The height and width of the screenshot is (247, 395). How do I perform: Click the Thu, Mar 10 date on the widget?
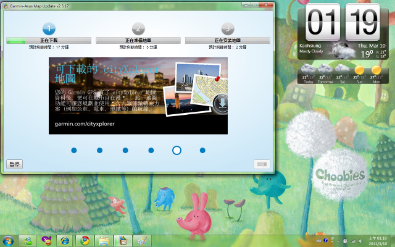click(372, 46)
